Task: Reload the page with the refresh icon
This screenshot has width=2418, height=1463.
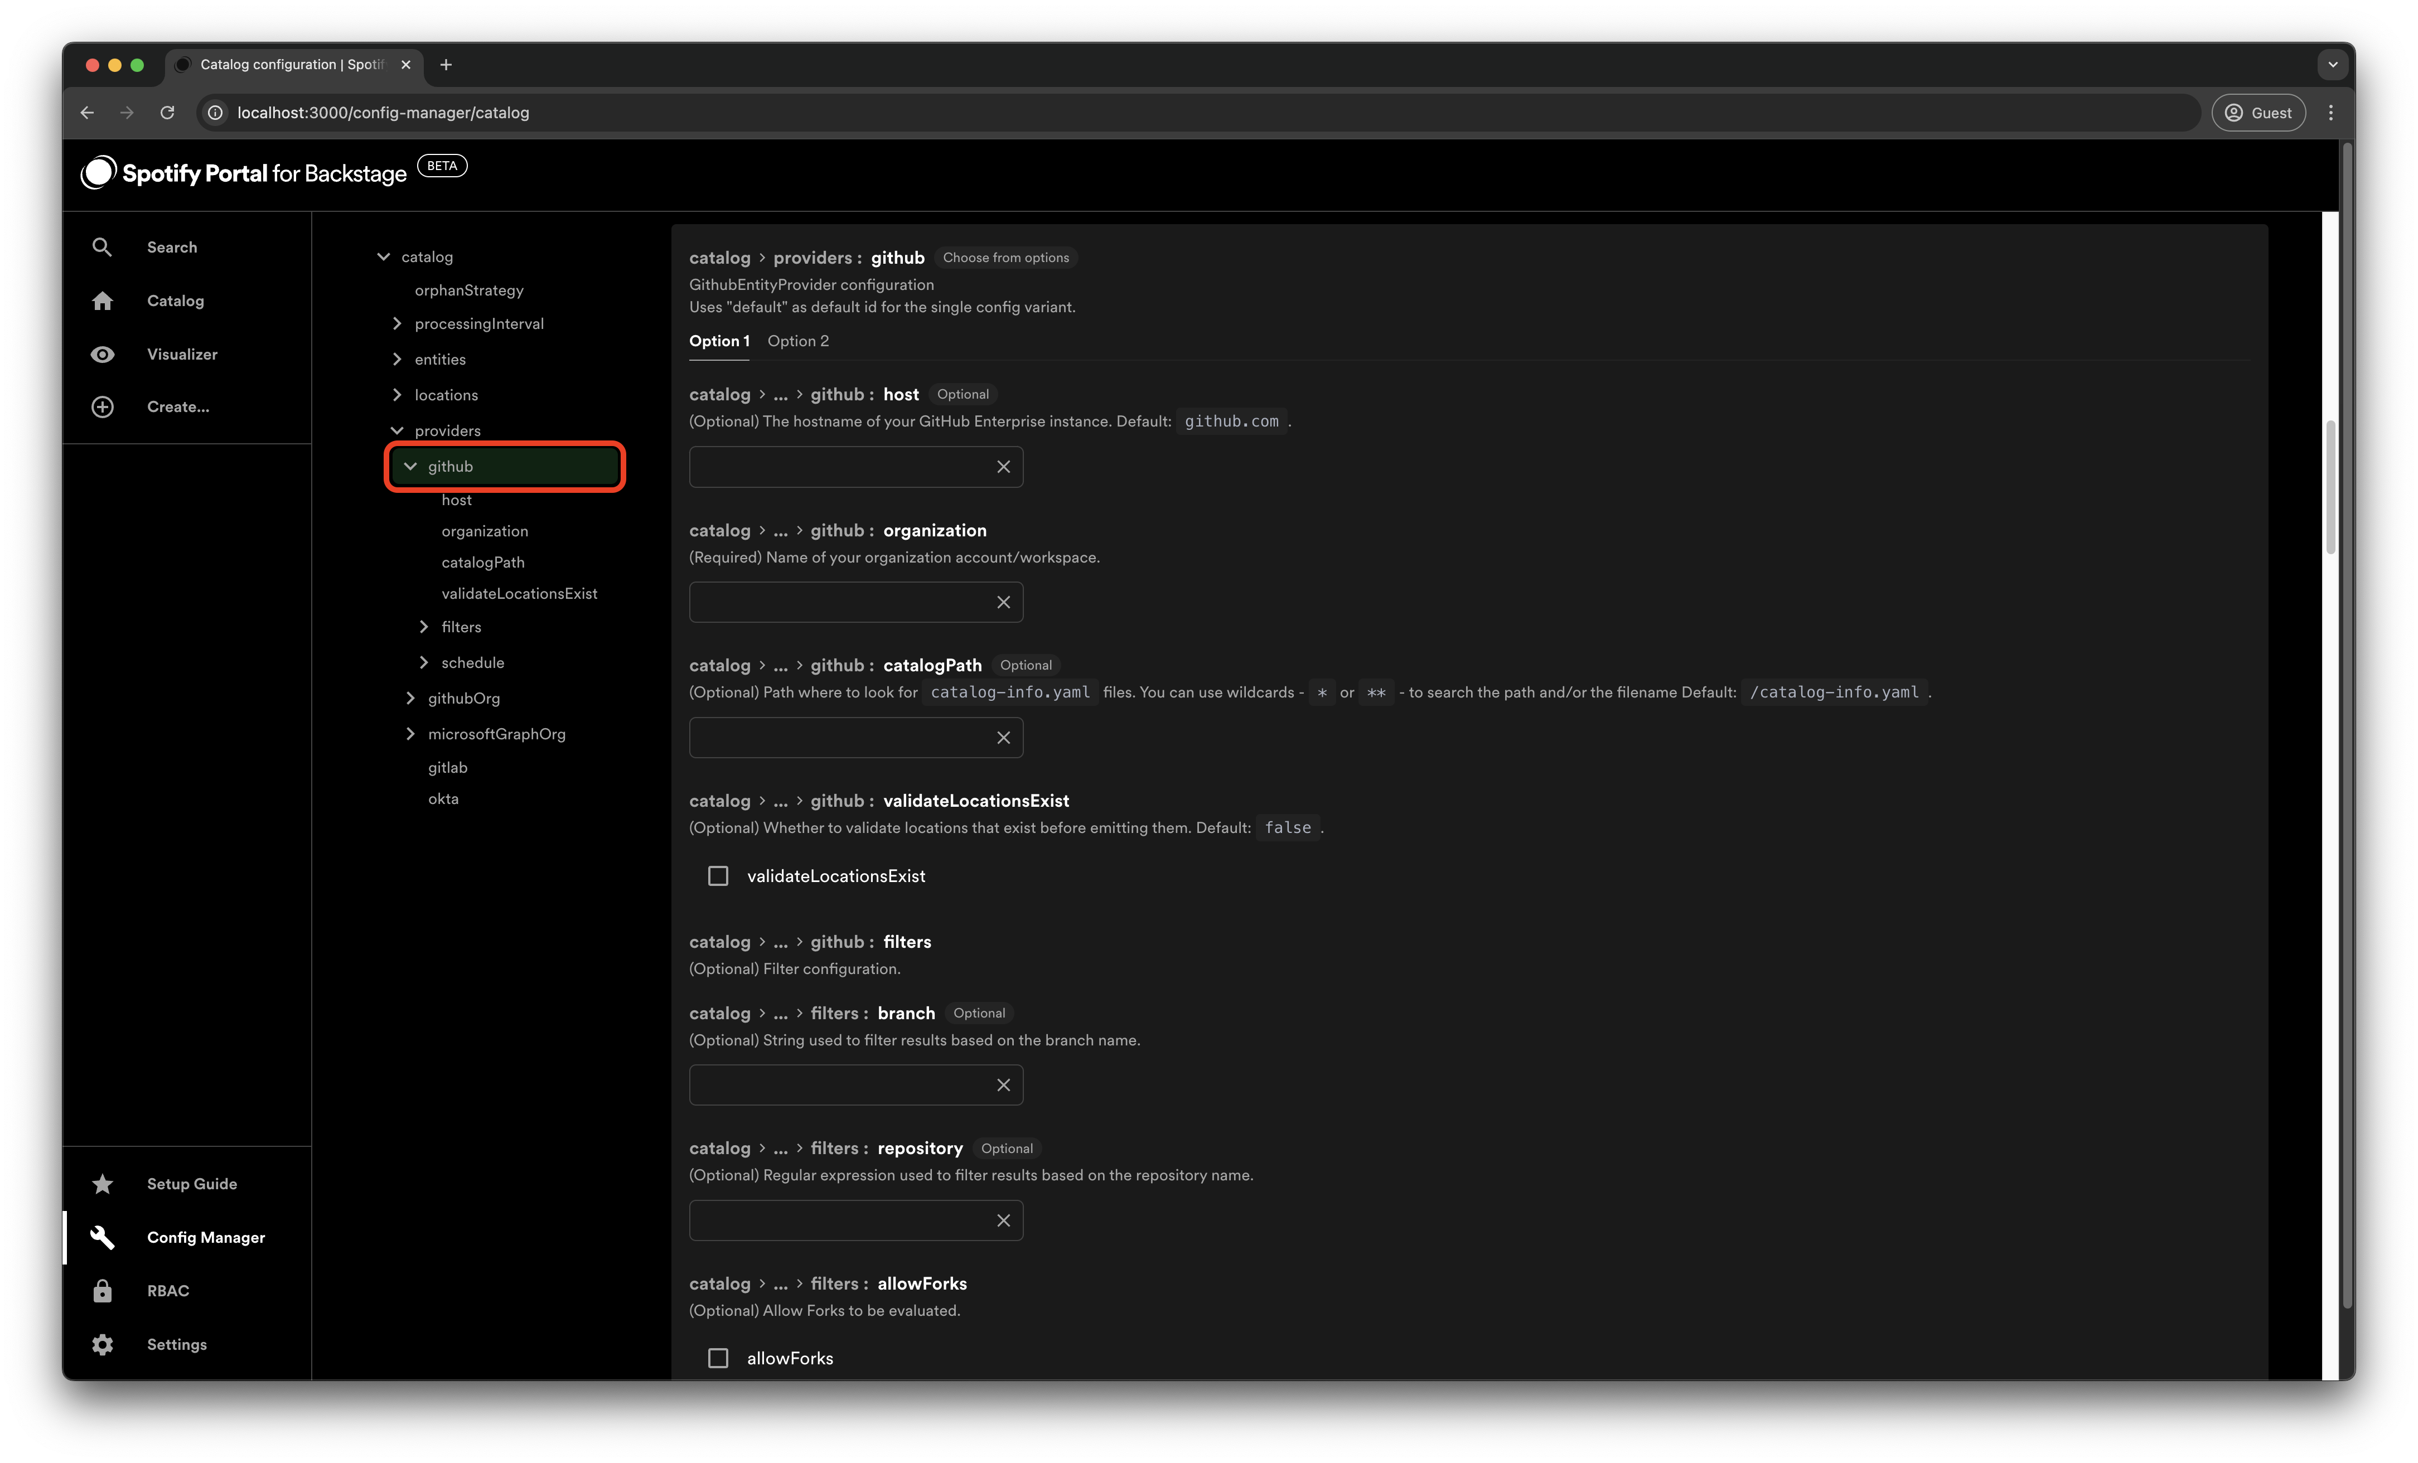Action: [168, 113]
